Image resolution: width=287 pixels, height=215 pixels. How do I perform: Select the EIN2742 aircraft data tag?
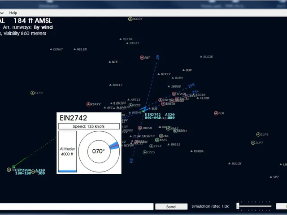pos(160,116)
